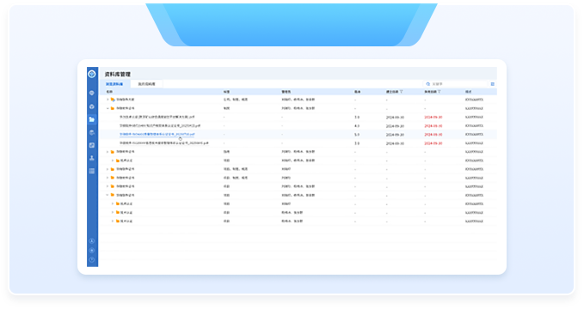Open the blue underlined PDF file link

pyautogui.click(x=157, y=134)
